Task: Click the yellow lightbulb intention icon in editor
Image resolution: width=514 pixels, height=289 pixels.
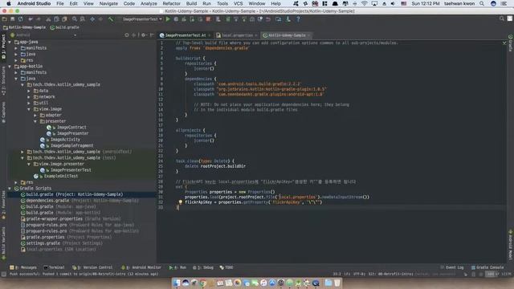Action: tap(180, 202)
